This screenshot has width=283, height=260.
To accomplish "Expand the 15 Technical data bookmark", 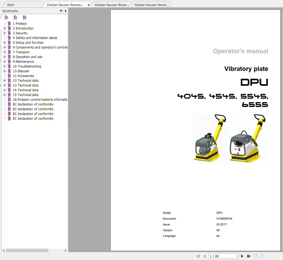I will (4, 95).
